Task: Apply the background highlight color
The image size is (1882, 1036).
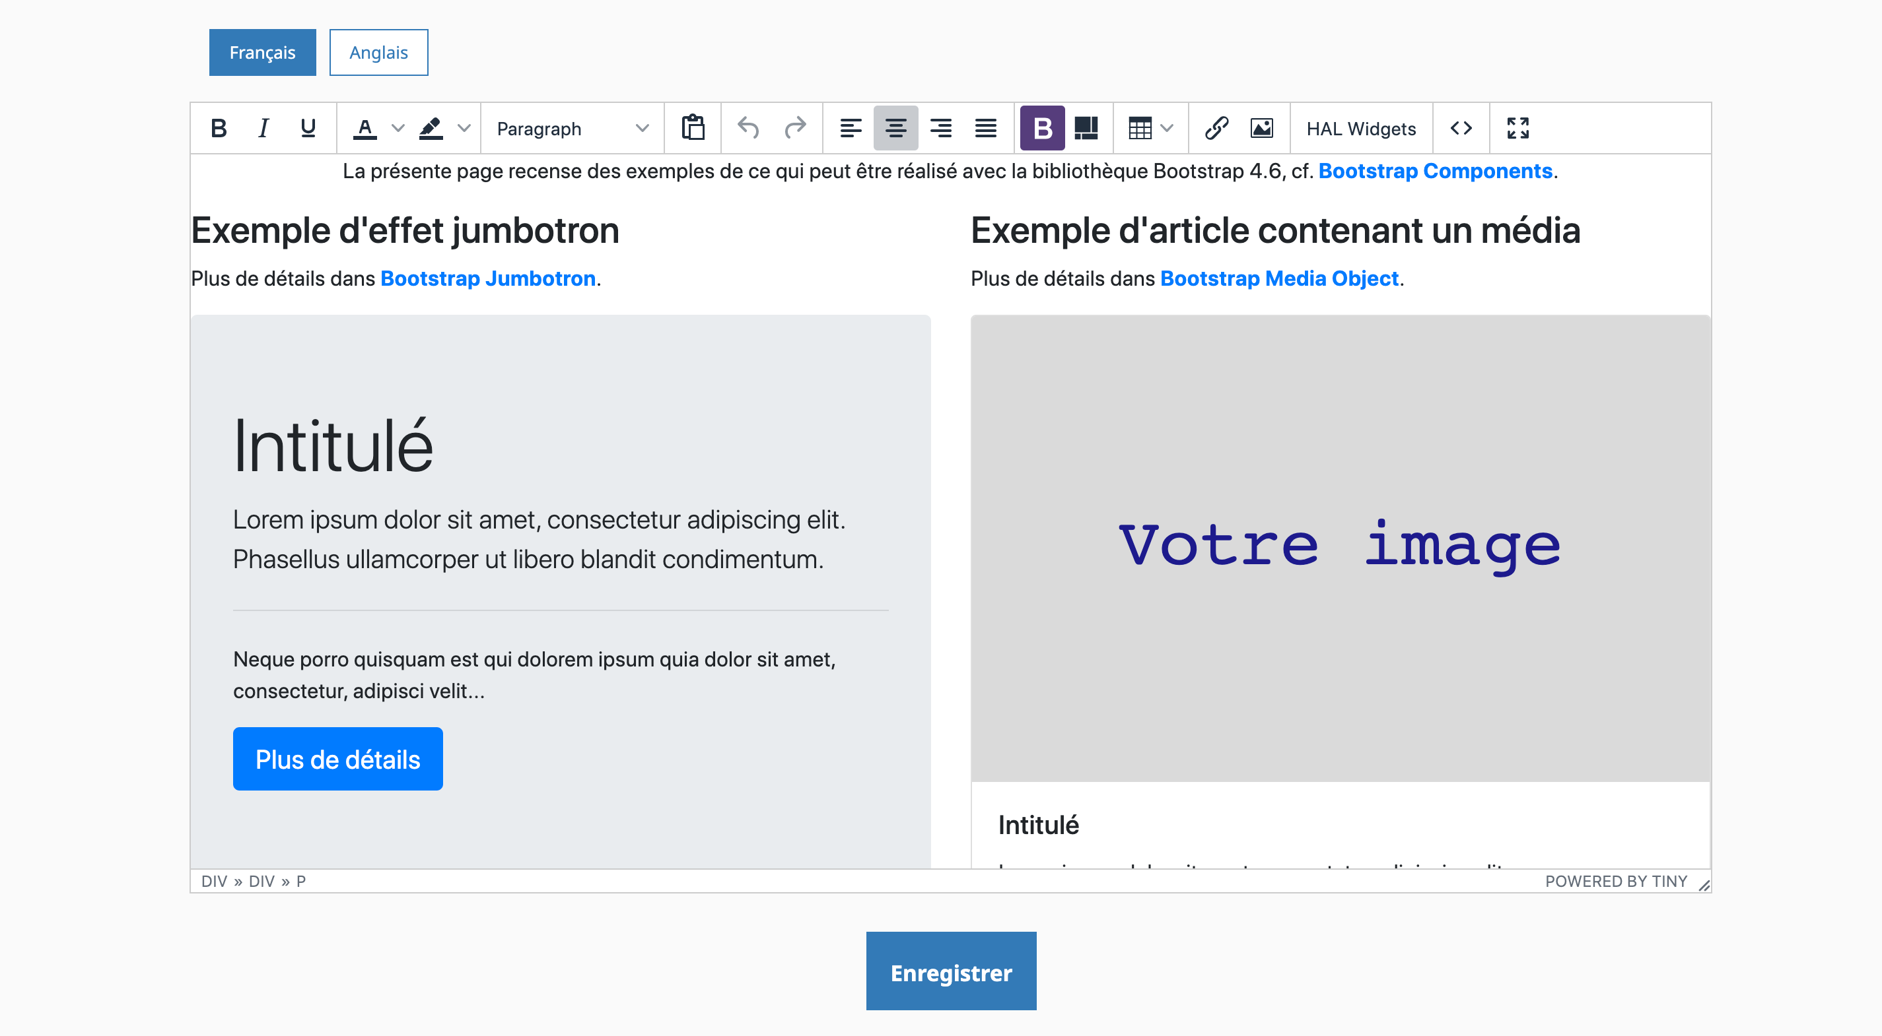Action: point(431,129)
